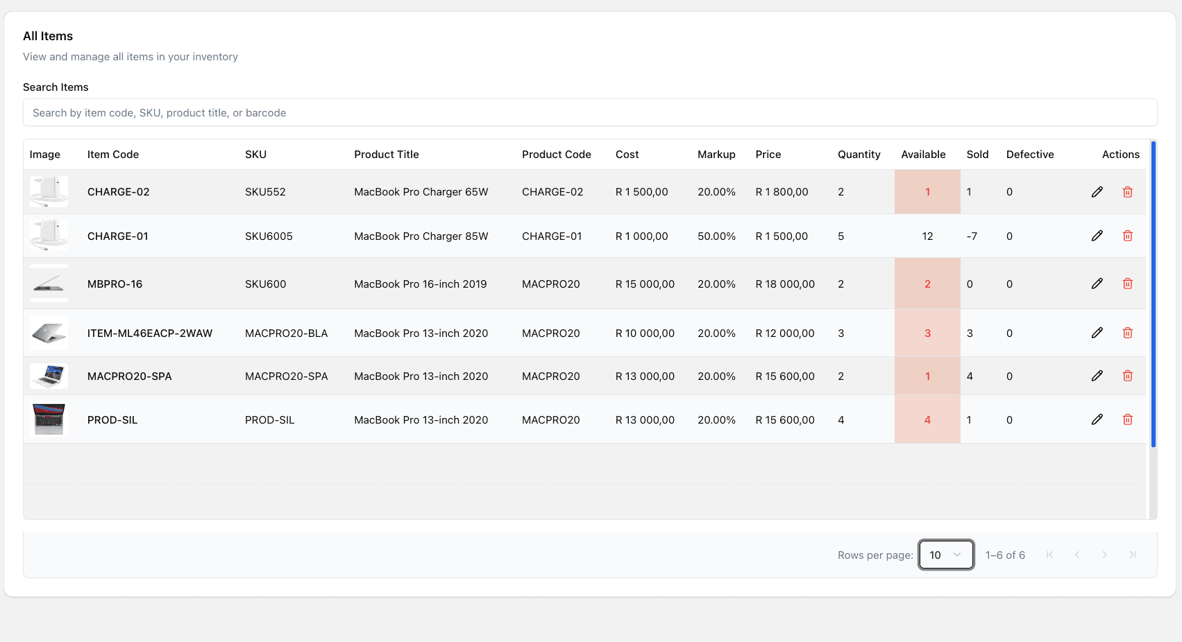The height and width of the screenshot is (642, 1182).
Task: Click the Available column header
Action: 924,154
